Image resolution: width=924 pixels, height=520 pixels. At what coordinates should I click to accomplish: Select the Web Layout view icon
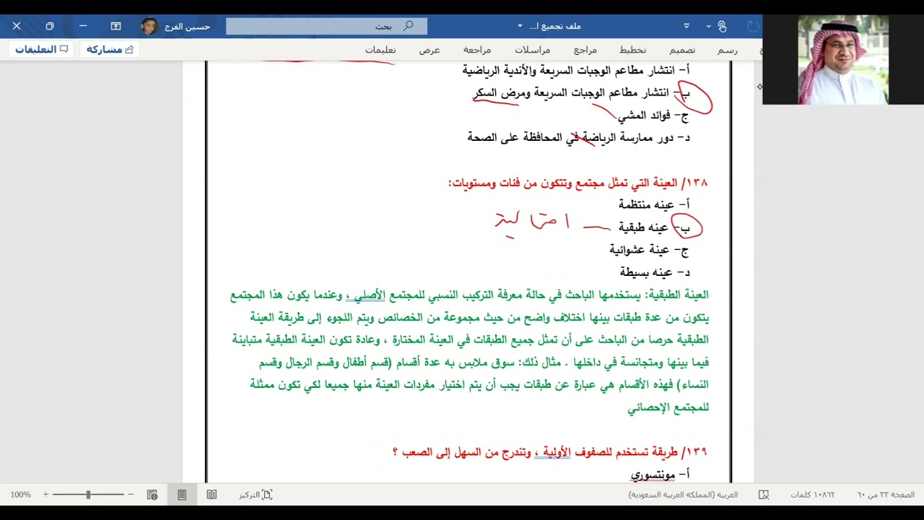click(152, 495)
